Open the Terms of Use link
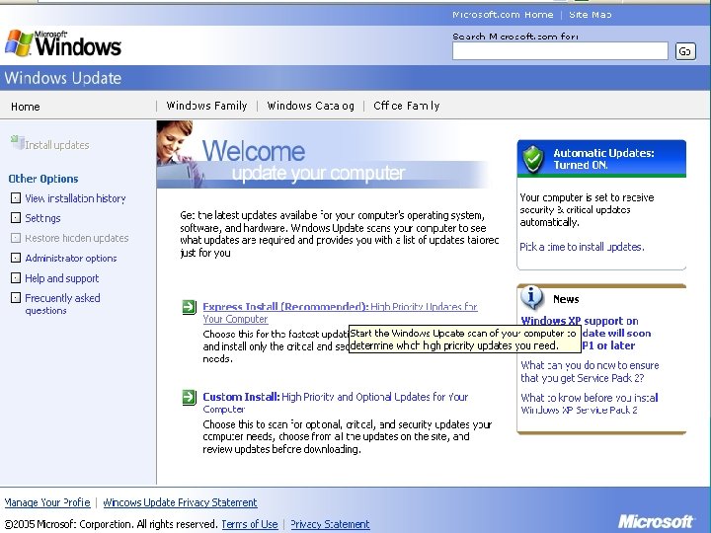Screen dimensions: 711x533 (x=250, y=524)
